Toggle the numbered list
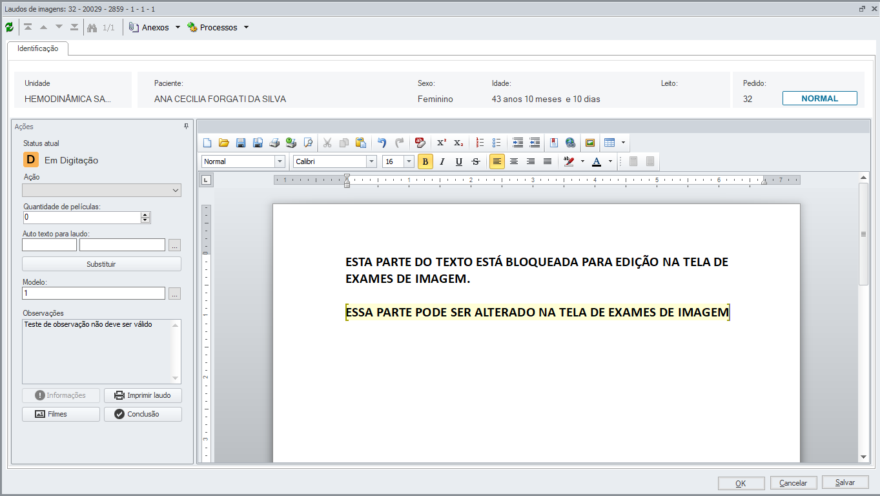 click(480, 143)
